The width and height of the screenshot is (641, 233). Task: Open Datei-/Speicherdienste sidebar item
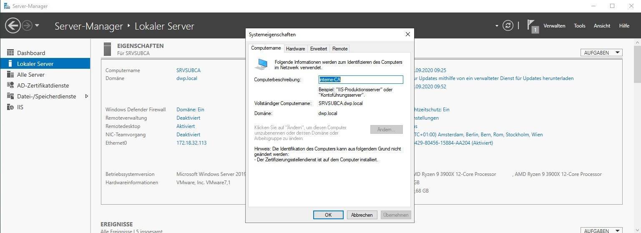tap(46, 96)
